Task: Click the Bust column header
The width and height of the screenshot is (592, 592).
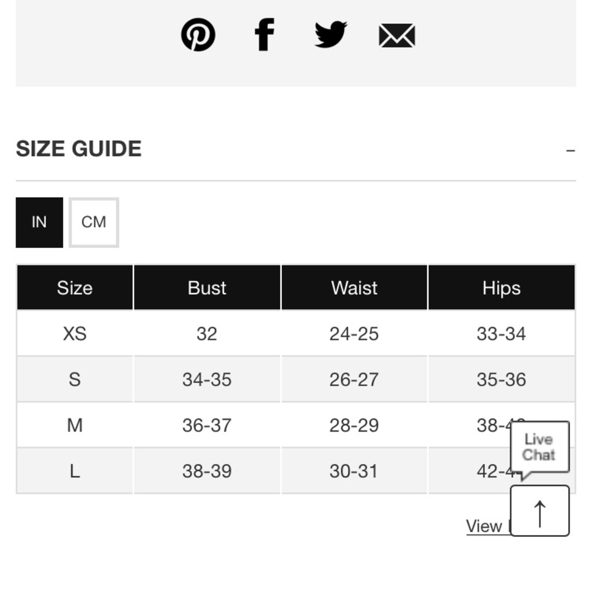Action: pyautogui.click(x=207, y=287)
